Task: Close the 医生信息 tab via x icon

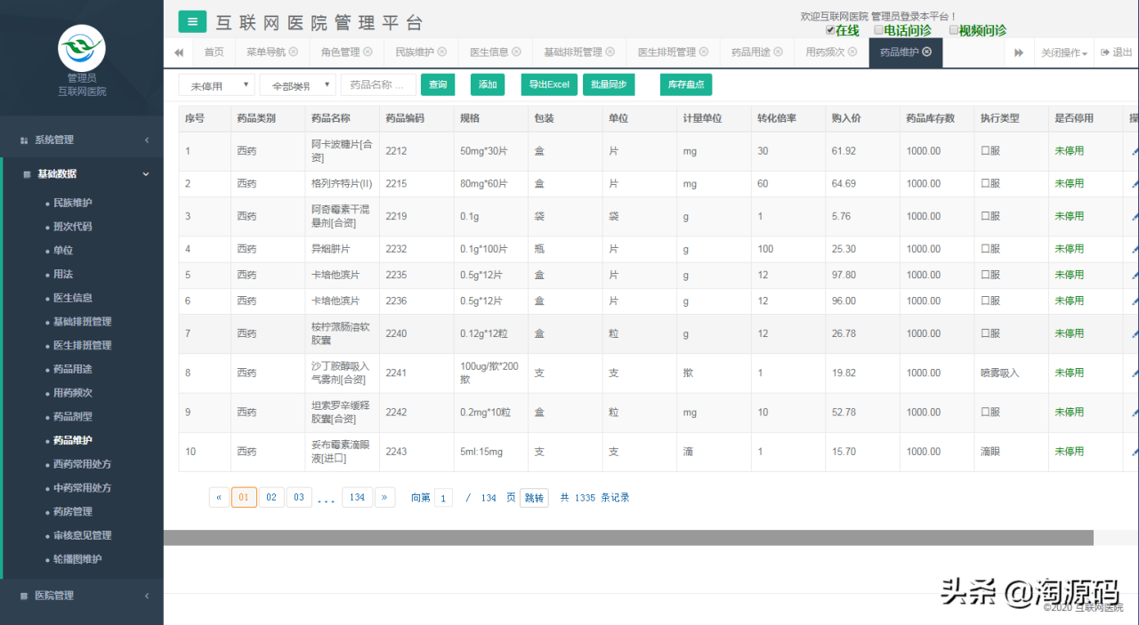Action: tap(516, 52)
